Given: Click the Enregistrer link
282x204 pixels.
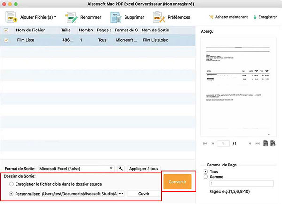Looking at the screenshot, I should 268,17.
